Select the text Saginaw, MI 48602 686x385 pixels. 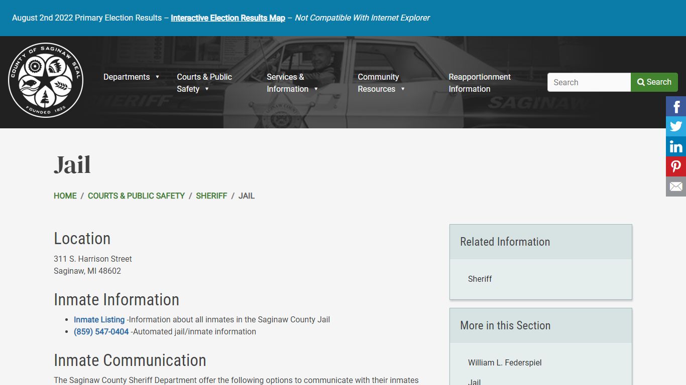87,271
